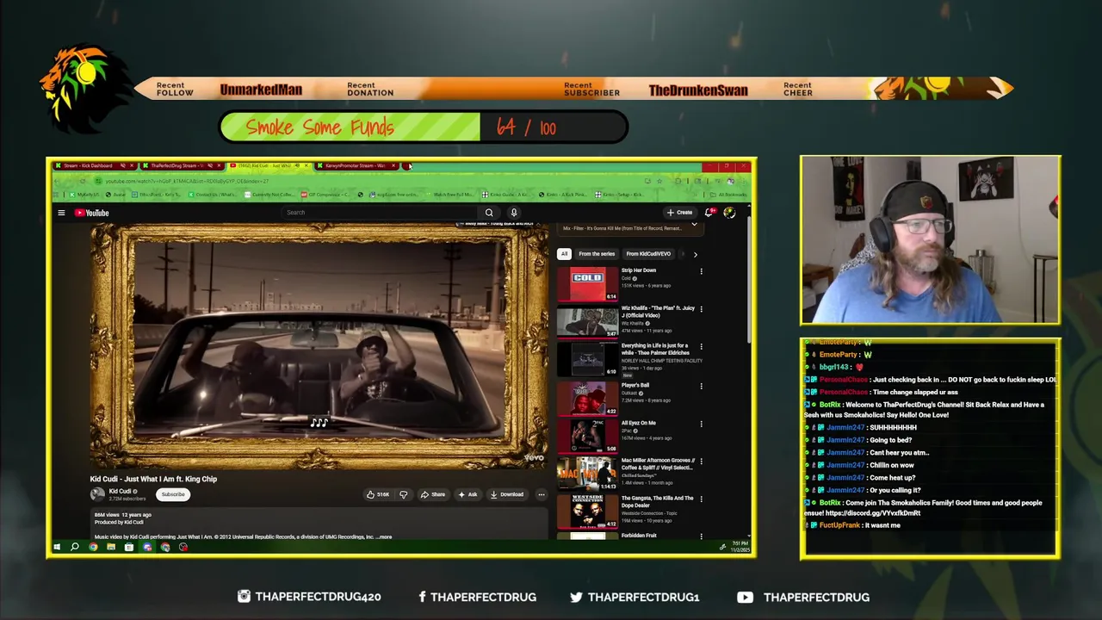Image resolution: width=1102 pixels, height=620 pixels.
Task: Click the Kid Cudi video player
Action: [319, 346]
